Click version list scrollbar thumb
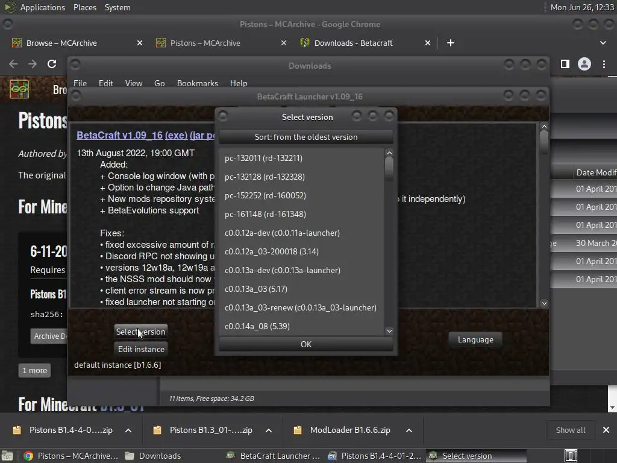 coord(389,169)
